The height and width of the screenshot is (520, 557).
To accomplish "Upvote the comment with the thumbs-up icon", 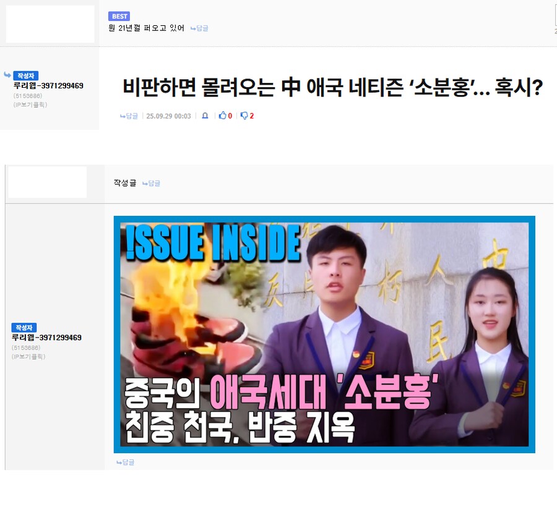I will click(x=223, y=116).
